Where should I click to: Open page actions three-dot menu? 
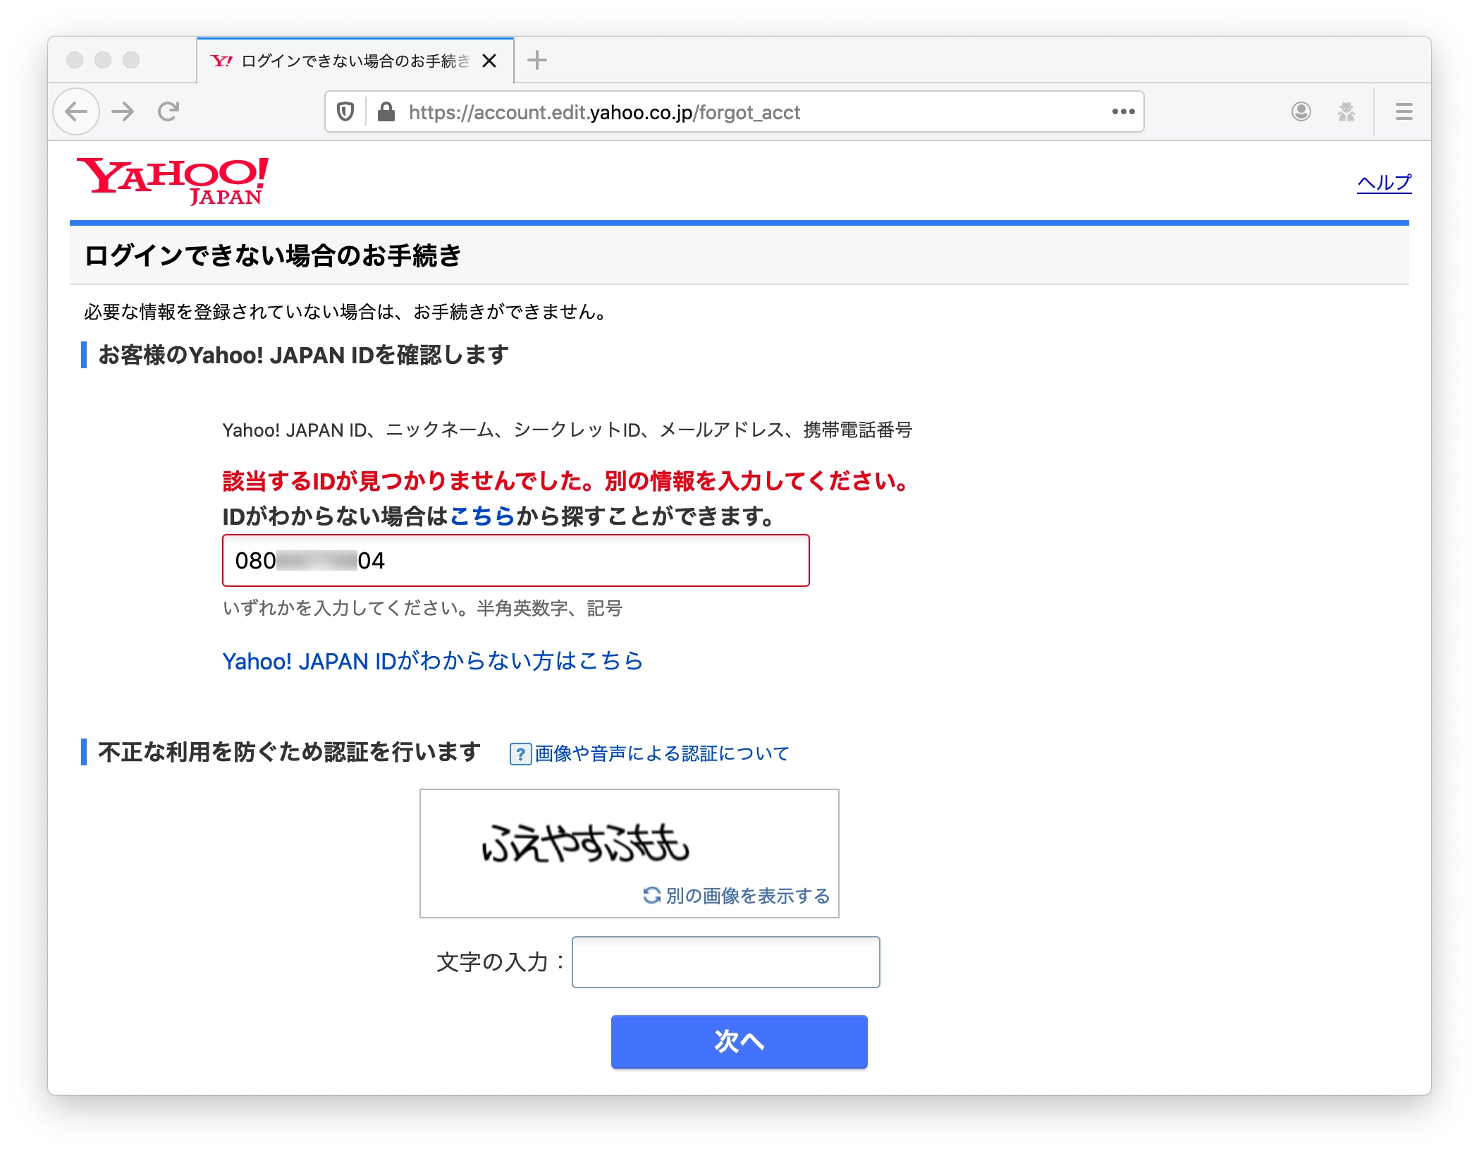point(1123,111)
